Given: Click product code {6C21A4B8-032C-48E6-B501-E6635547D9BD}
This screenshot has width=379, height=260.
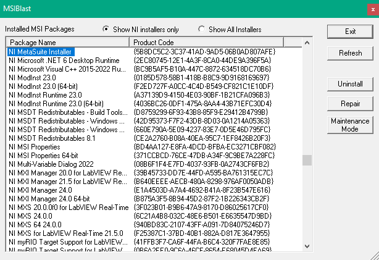Looking at the screenshot, I should coord(202,216).
